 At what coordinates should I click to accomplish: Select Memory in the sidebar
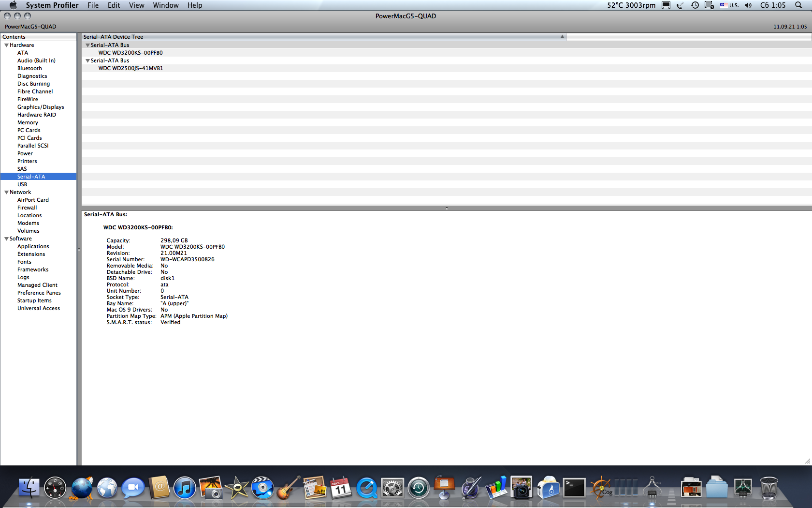pos(28,122)
